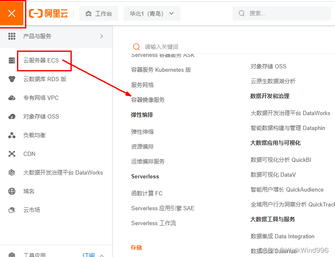Open 运维编排服务

point(148,161)
